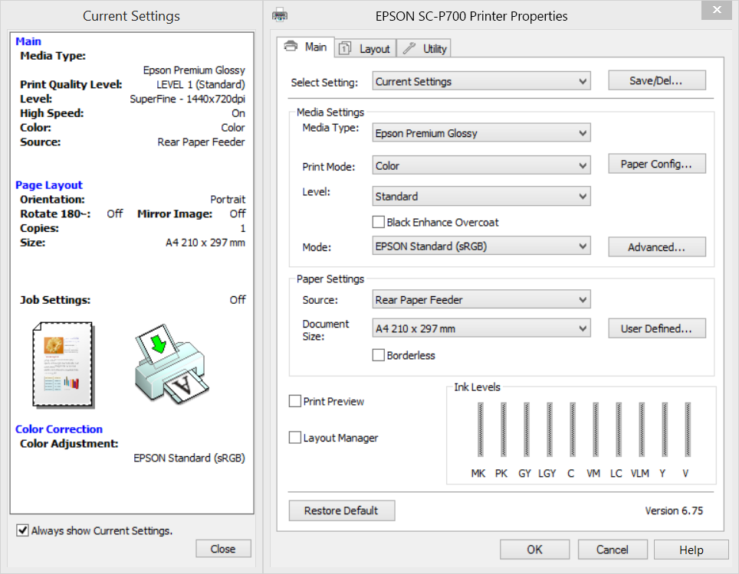Switch to the Layout tab
Viewport: 739px width, 574px height.
pyautogui.click(x=365, y=48)
